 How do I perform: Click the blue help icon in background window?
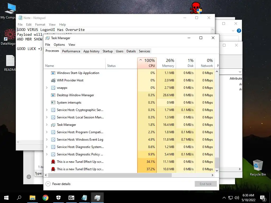pyautogui.click(x=239, y=31)
